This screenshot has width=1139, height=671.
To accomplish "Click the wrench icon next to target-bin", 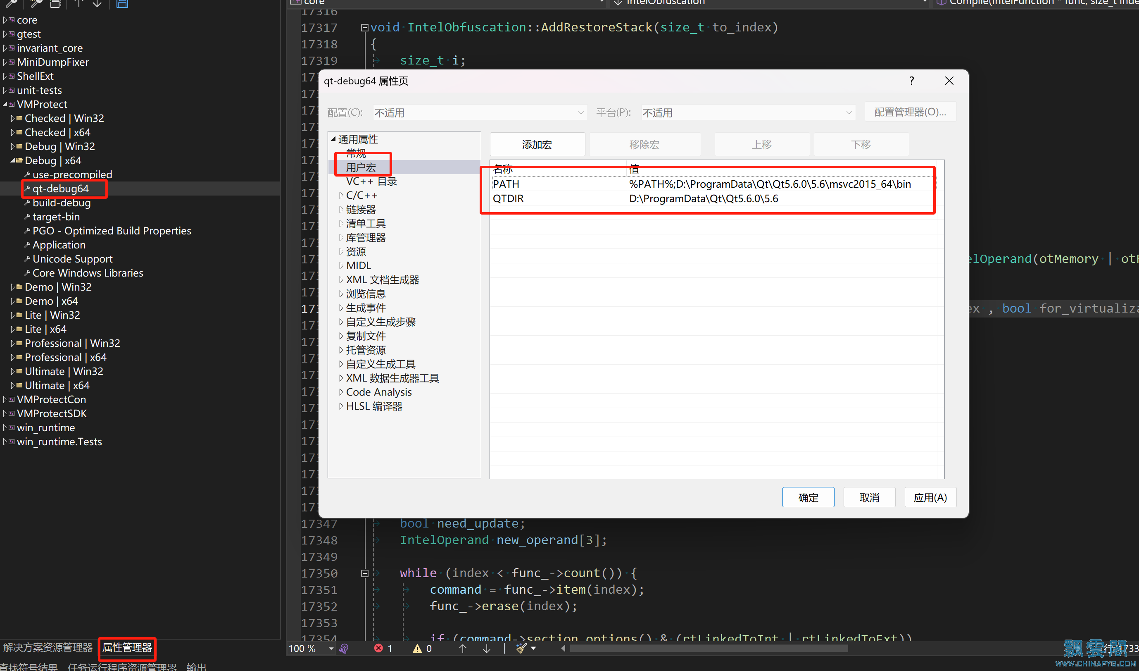I will pyautogui.click(x=27, y=217).
